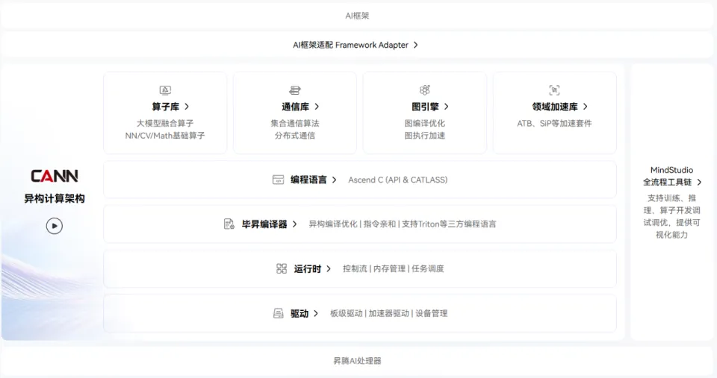Viewport: 717px width, 378px height.
Task: Expand the chevron next to 通信库
Action: (x=317, y=107)
